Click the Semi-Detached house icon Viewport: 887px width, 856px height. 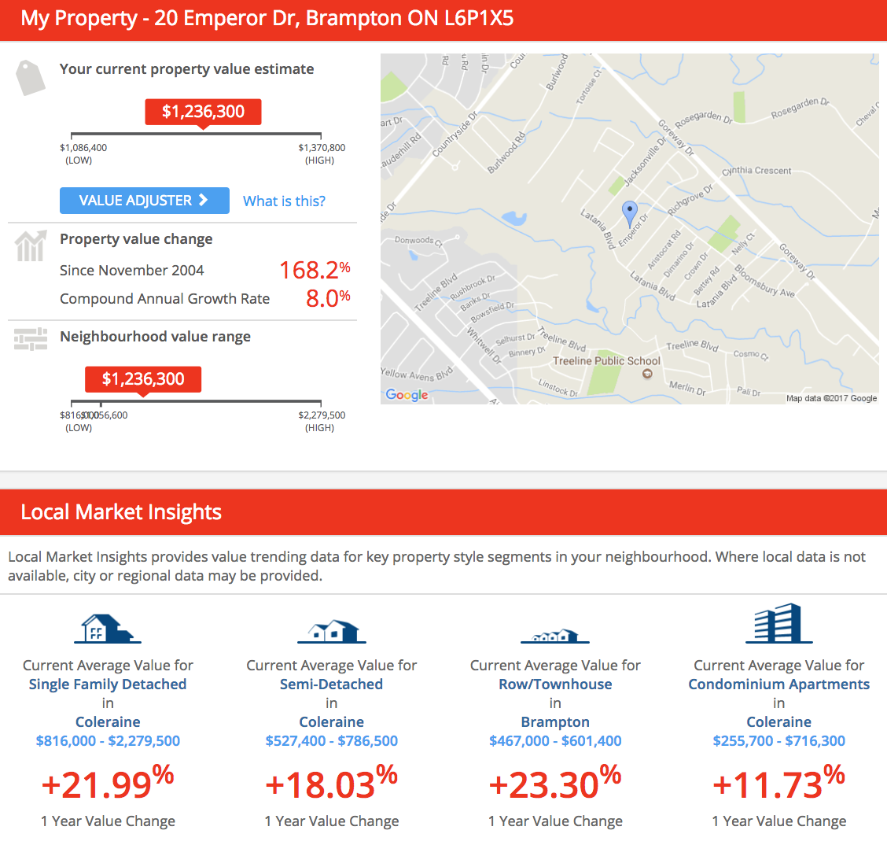click(332, 631)
